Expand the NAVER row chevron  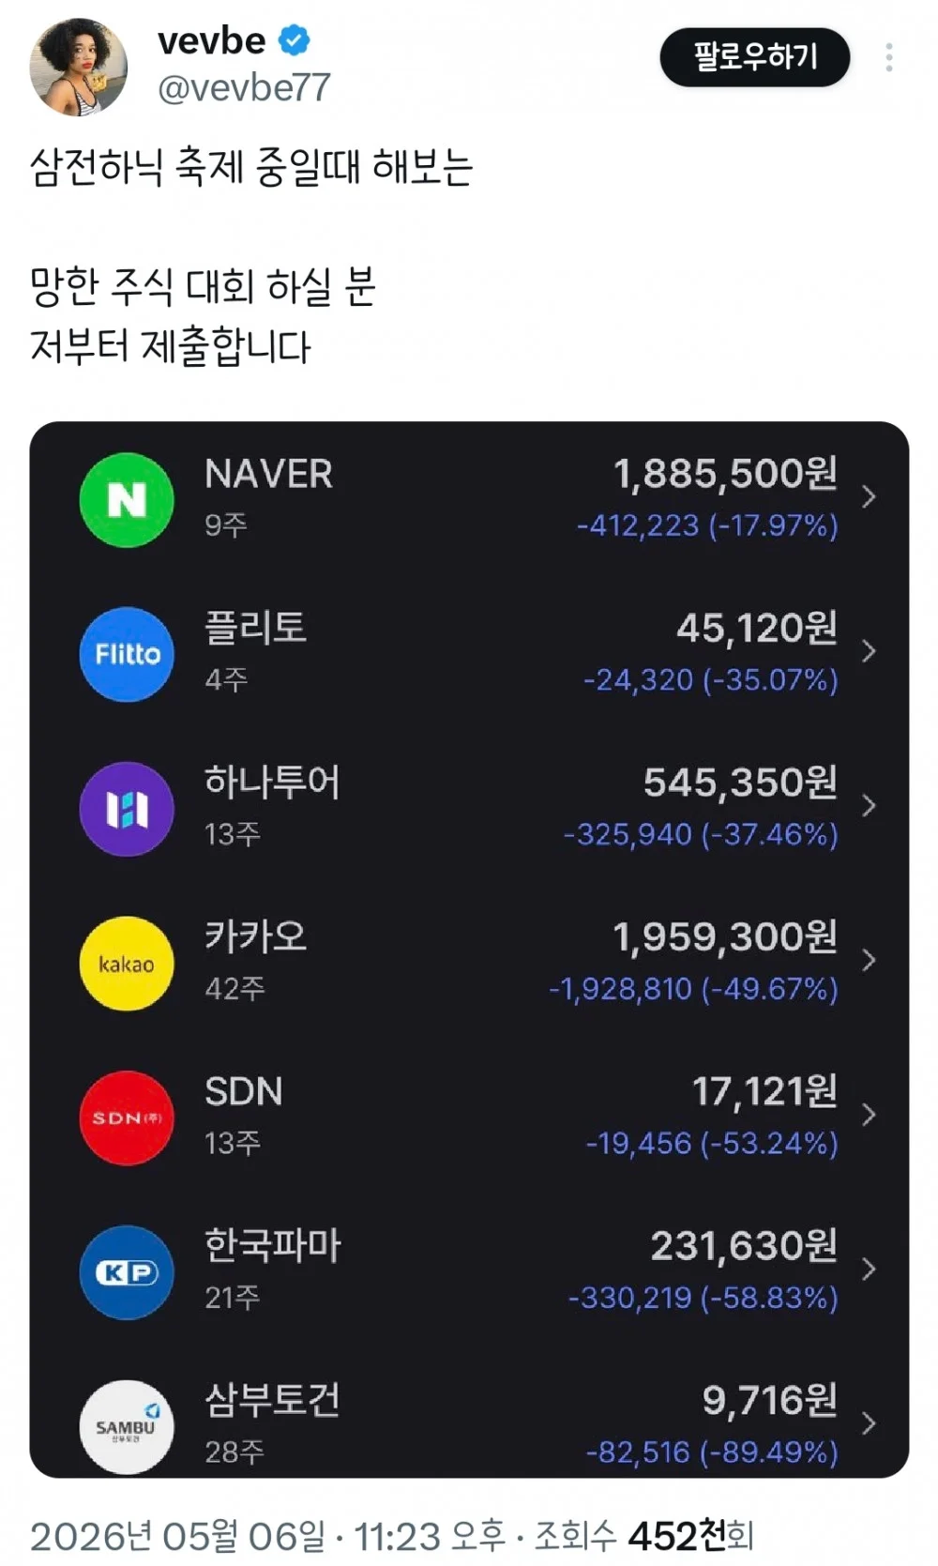869,496
